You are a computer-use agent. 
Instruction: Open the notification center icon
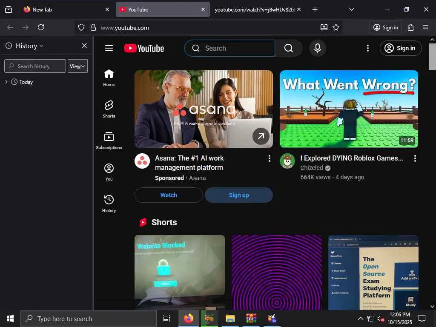(422, 318)
